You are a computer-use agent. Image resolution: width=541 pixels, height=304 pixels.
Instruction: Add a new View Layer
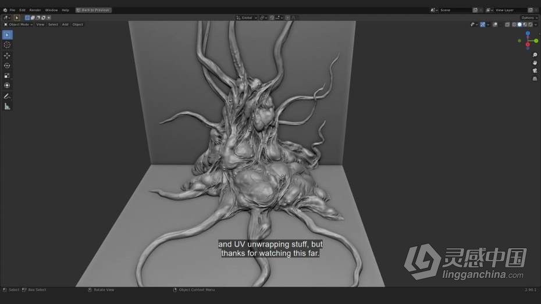[x=531, y=10]
